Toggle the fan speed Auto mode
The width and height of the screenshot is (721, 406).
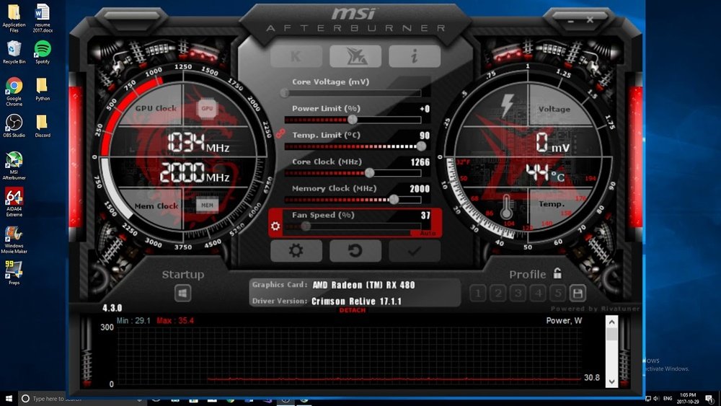428,233
